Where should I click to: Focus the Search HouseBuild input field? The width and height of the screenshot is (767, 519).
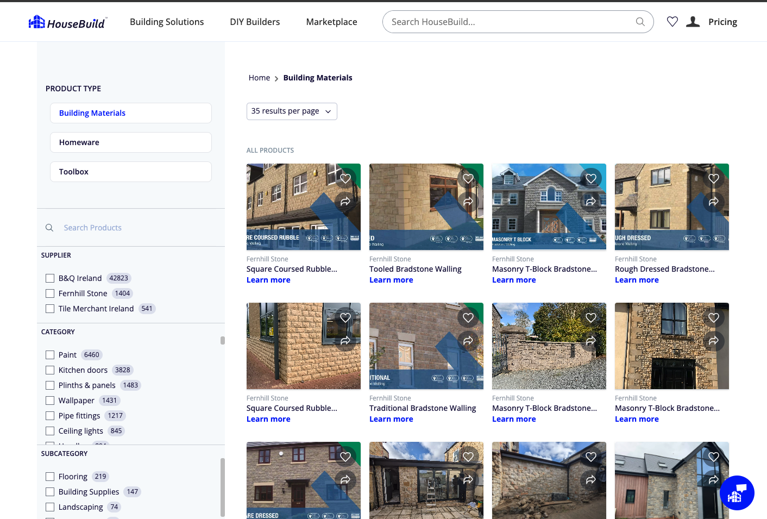(518, 22)
